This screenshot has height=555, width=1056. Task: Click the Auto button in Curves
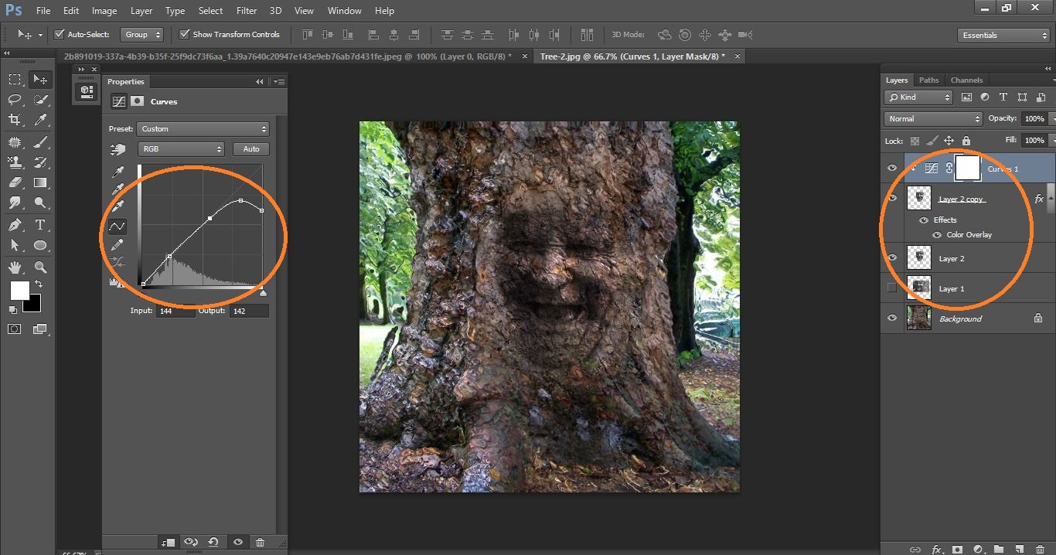(x=250, y=148)
